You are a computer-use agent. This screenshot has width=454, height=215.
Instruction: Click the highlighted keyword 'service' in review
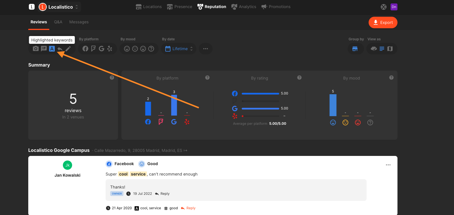click(x=138, y=174)
